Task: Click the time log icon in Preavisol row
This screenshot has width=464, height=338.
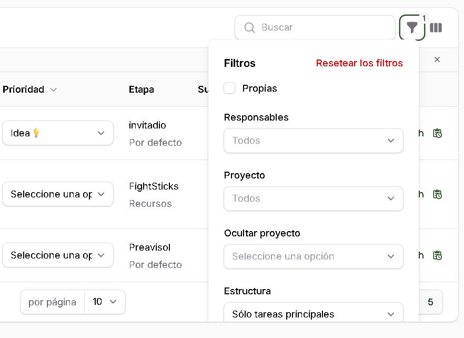Action: (437, 255)
